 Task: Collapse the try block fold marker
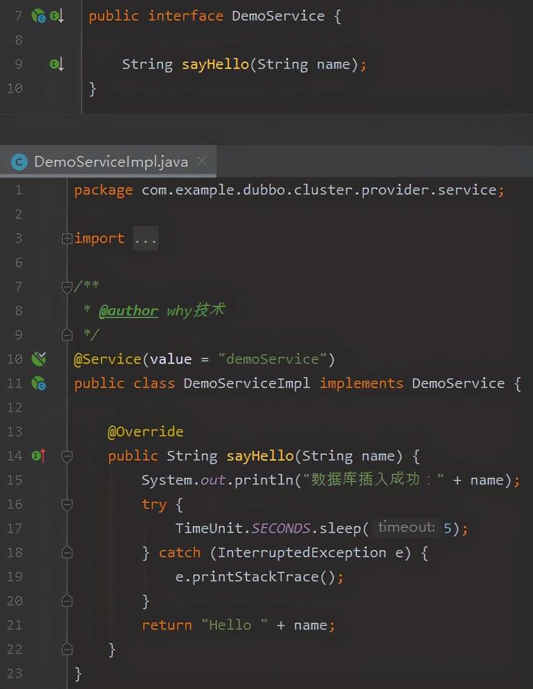click(x=67, y=505)
